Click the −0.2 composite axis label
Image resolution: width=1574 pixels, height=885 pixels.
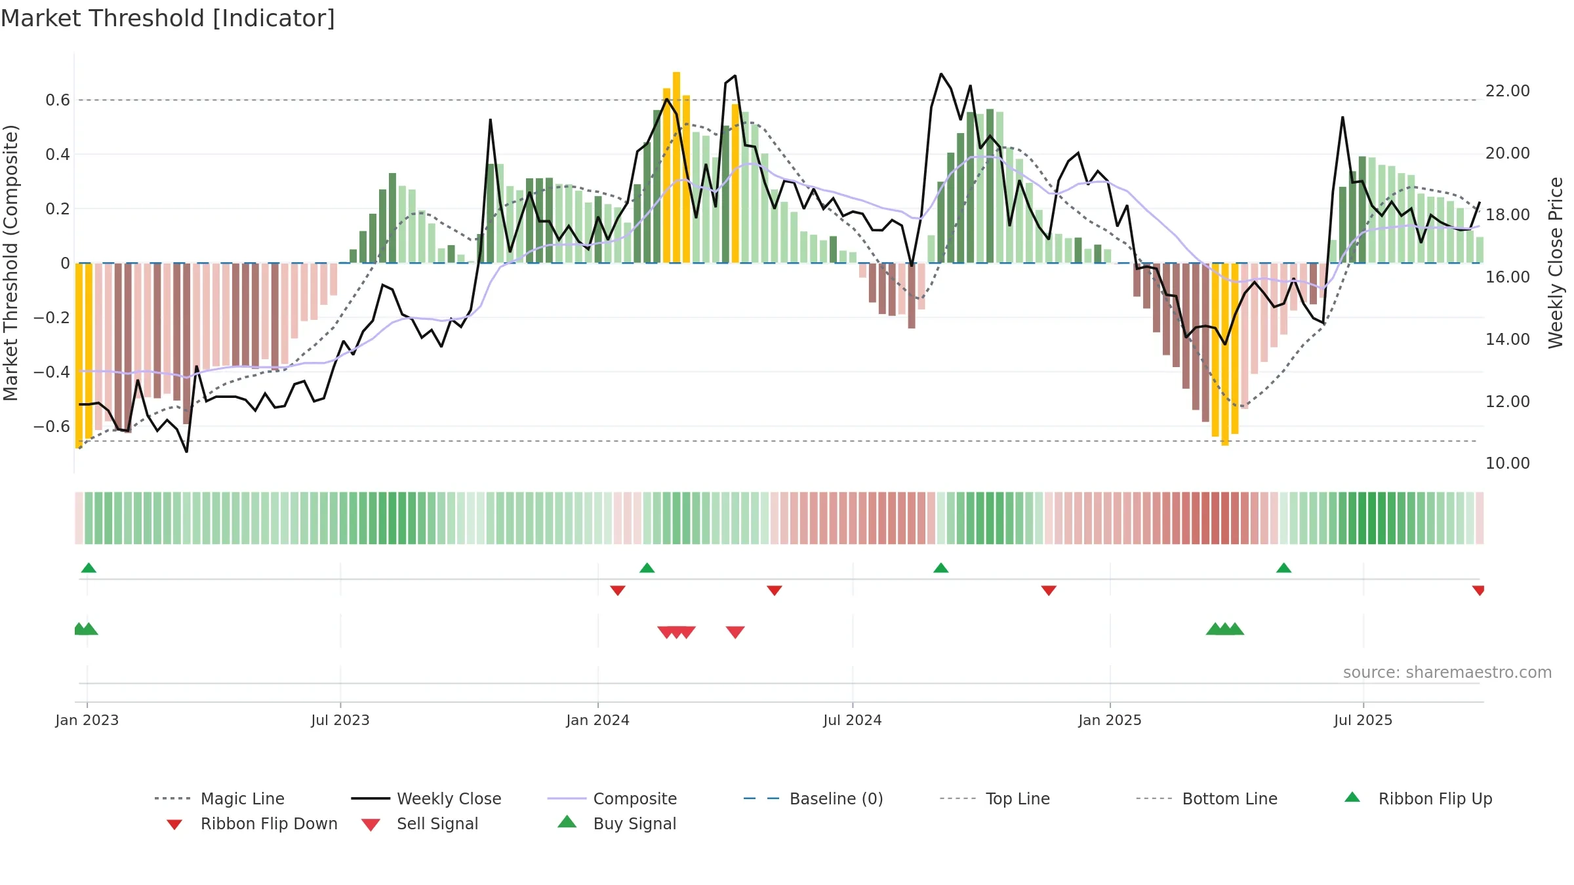point(51,318)
